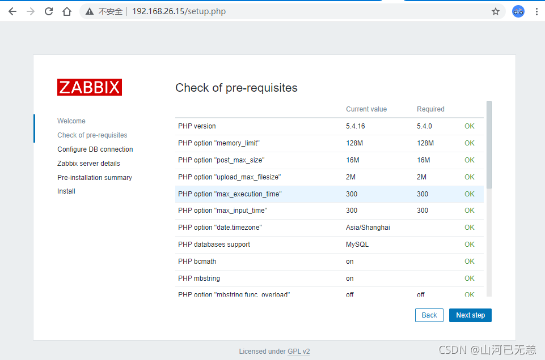Click OK status in PHP version row

click(469, 126)
